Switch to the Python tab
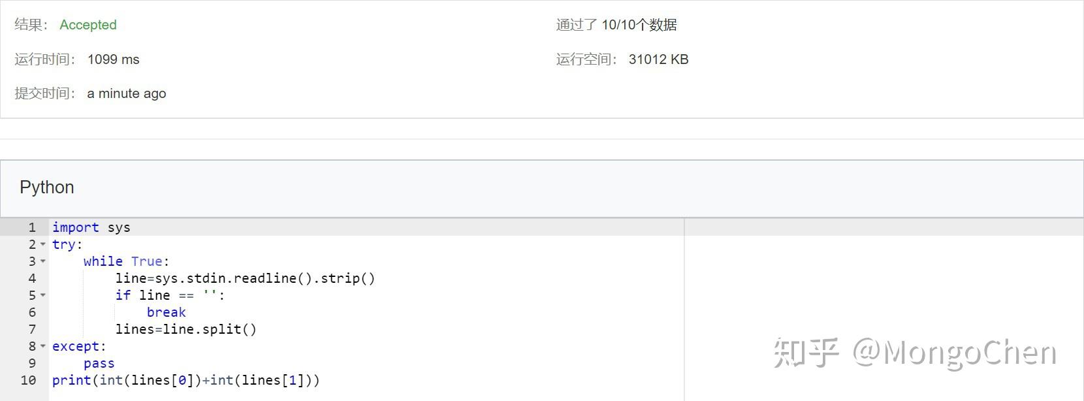The height and width of the screenshot is (401, 1084). click(x=46, y=188)
